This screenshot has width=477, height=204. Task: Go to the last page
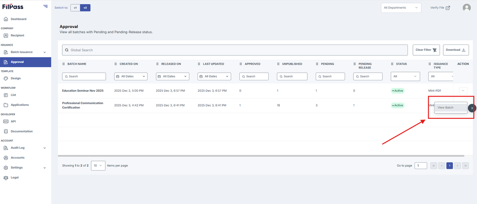[465, 165]
